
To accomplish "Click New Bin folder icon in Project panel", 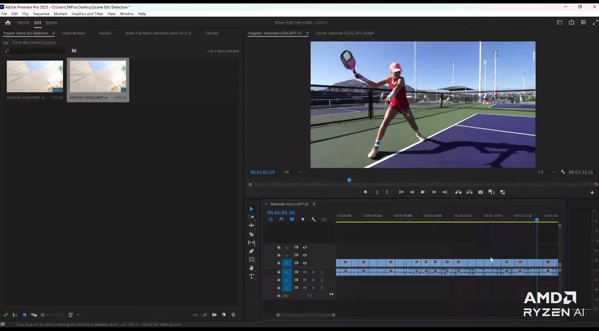I will 214,315.
